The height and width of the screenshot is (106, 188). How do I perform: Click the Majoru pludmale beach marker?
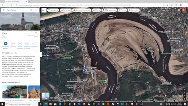(x=172, y=53)
